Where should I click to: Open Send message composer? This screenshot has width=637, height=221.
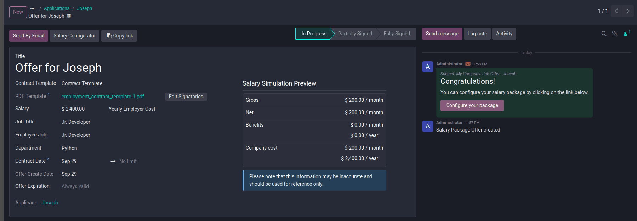click(442, 34)
